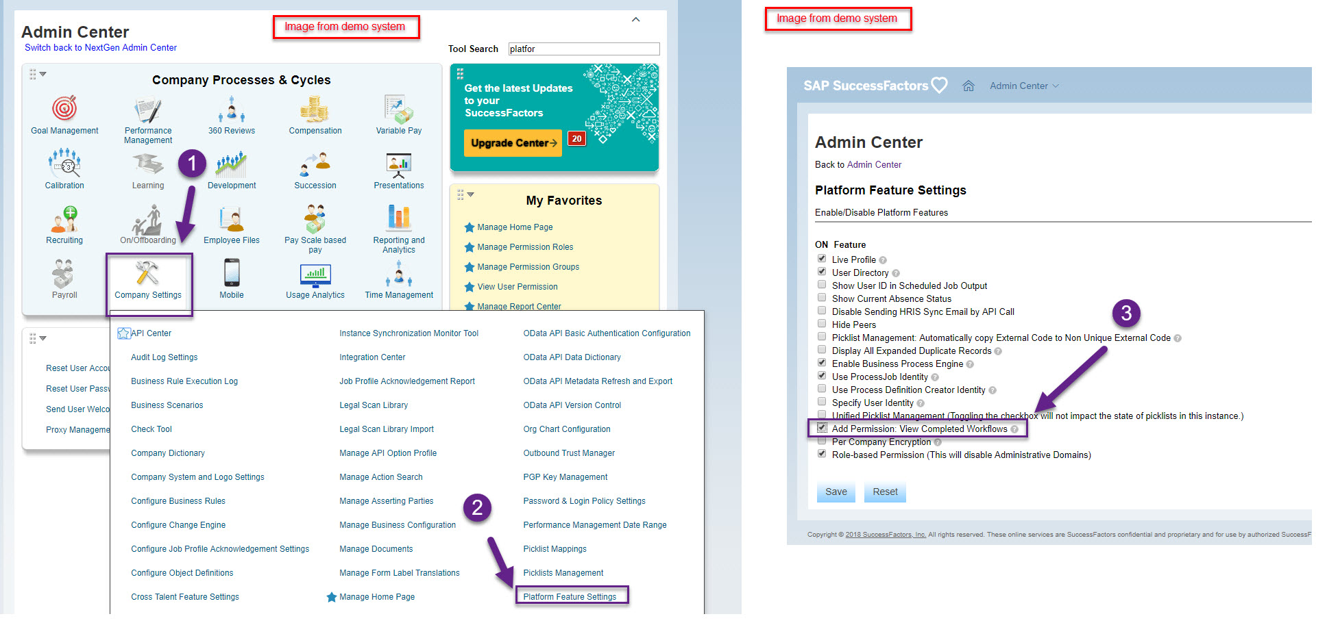Open the Presentations icon
The image size is (1327, 623).
pyautogui.click(x=398, y=164)
